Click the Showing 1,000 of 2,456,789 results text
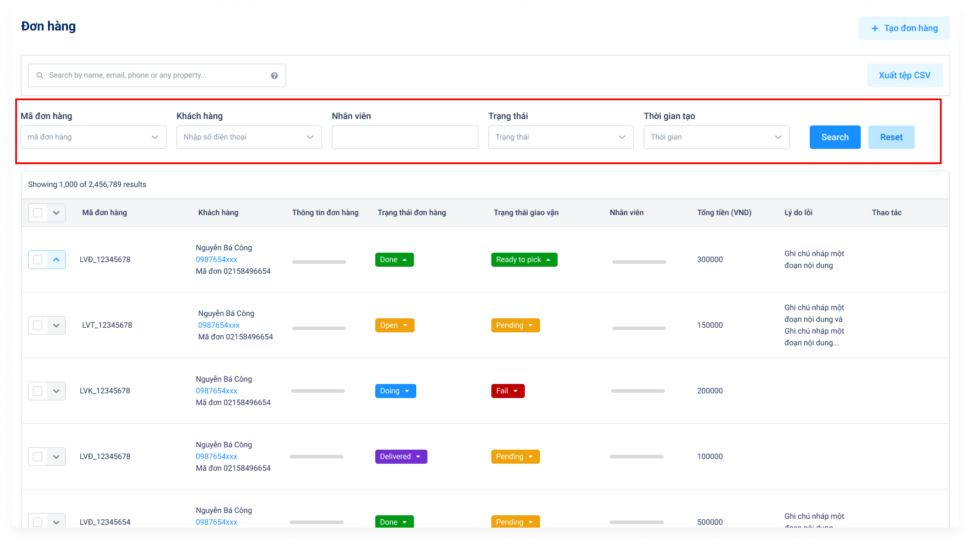Image resolution: width=971 pixels, height=544 pixels. tap(87, 185)
